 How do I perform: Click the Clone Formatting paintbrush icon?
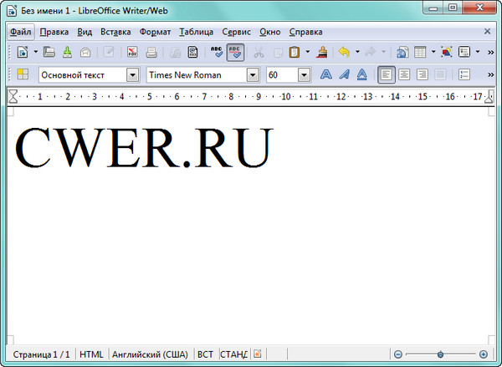(322, 53)
